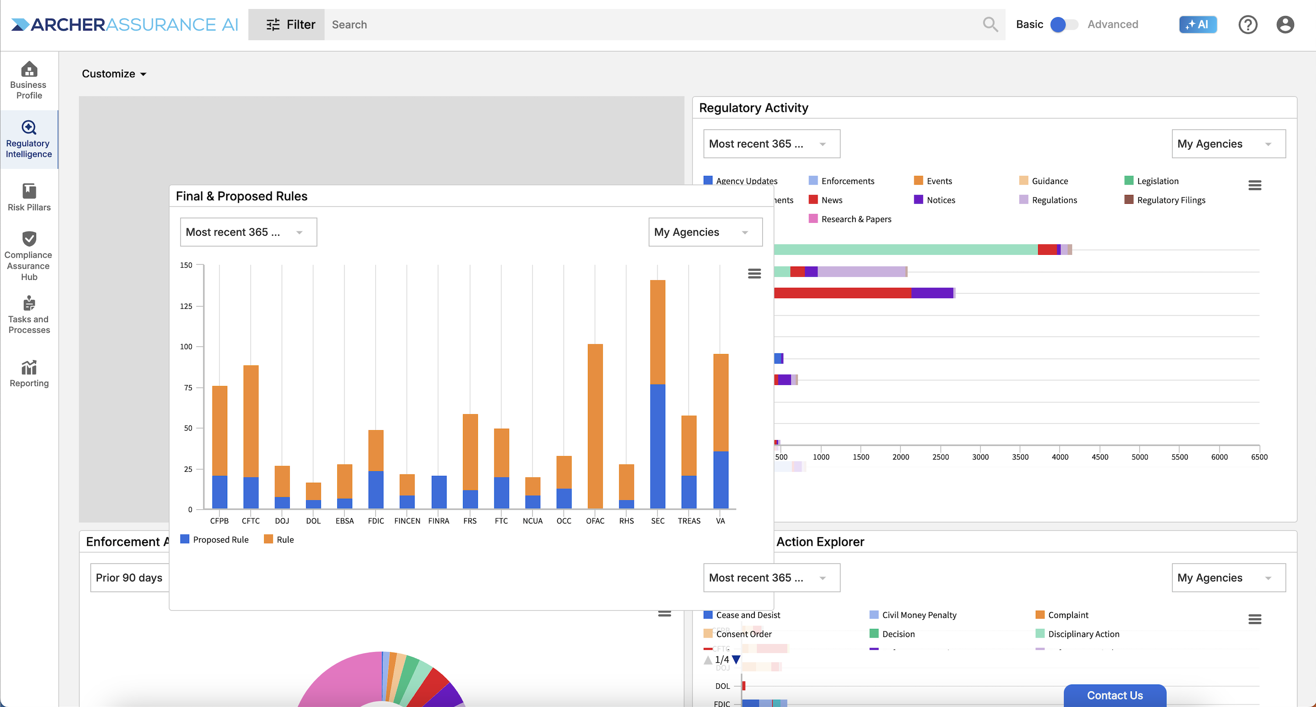This screenshot has width=1316, height=707.
Task: Toggle Civil Money Penalty legend item
Action: coord(913,615)
